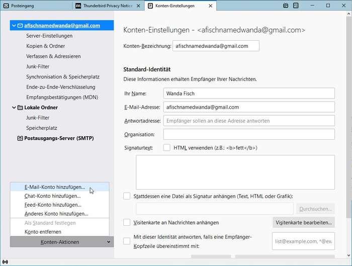Image resolution: width=352 pixels, height=266 pixels.
Task: Open Server-Einstellungen in the sidebar
Action: pyautogui.click(x=49, y=36)
